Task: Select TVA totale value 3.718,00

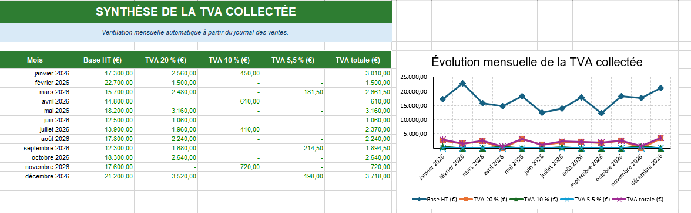Action: click(x=358, y=176)
